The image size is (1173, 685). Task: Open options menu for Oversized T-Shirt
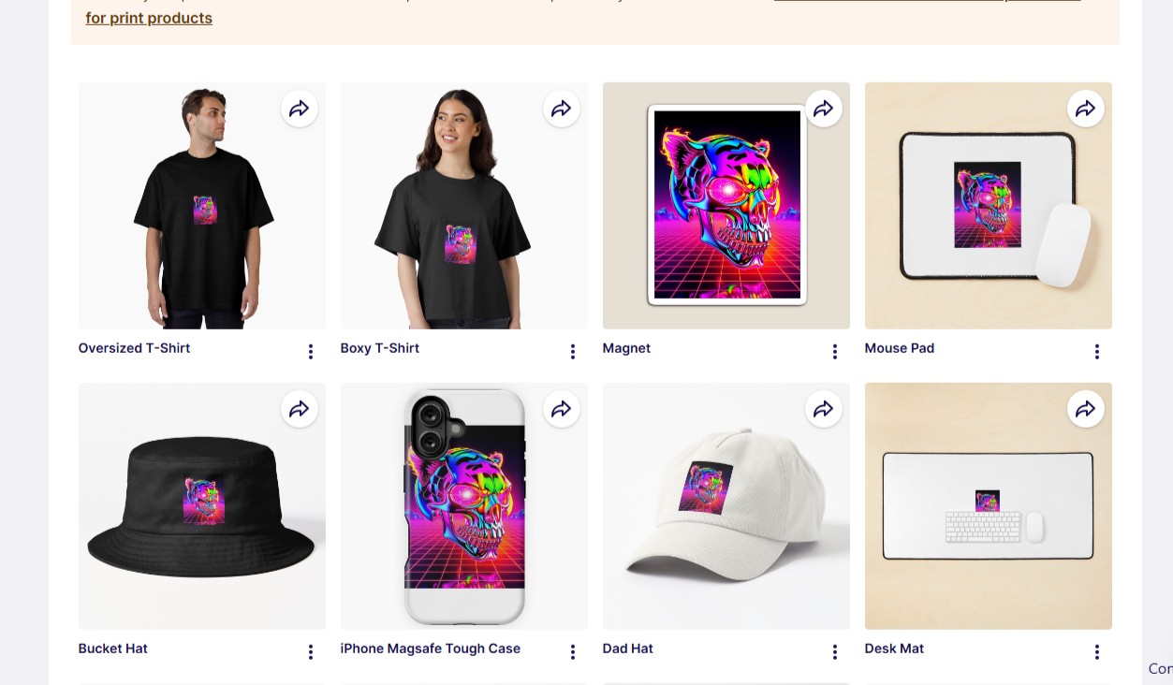pos(311,352)
